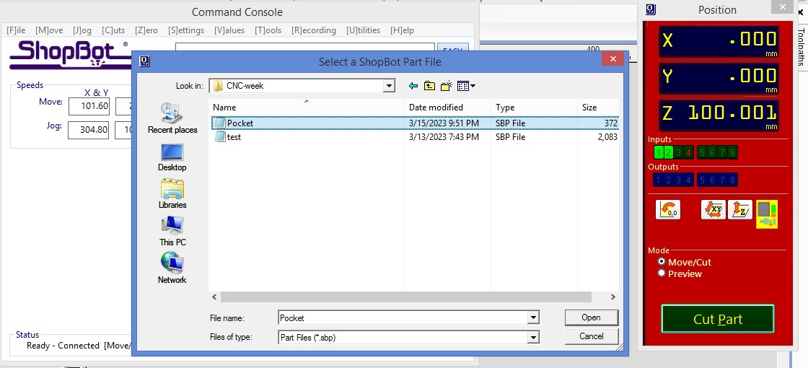Click Input 8 indicator
This screenshot has width=808, height=368.
click(x=733, y=152)
